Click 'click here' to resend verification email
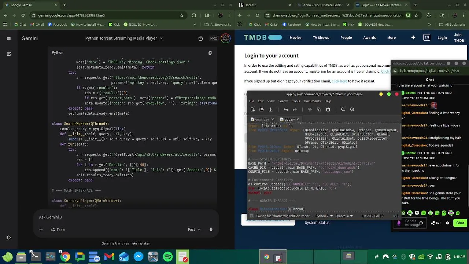Image resolution: width=469 pixels, height=264 pixels. [339, 81]
